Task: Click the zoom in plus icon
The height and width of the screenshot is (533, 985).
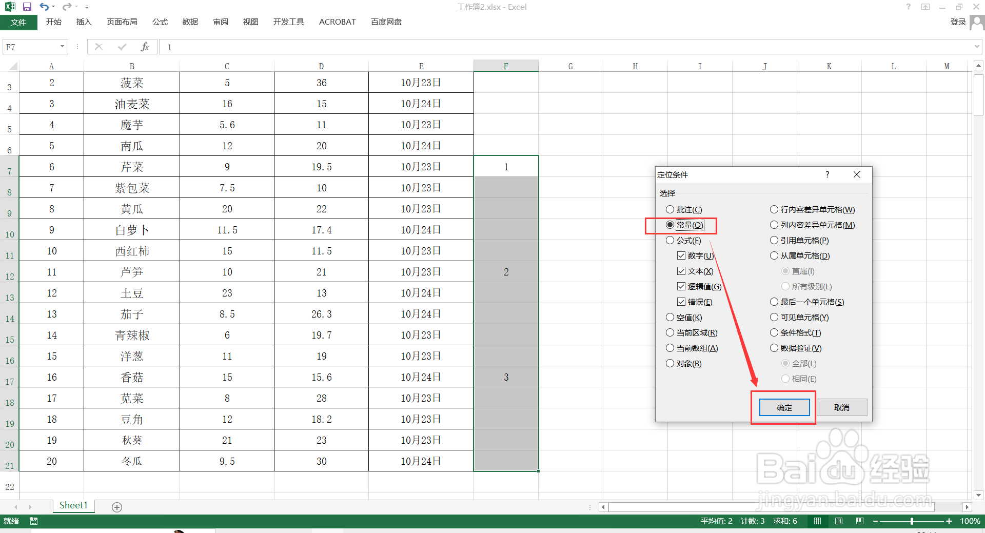Action: pyautogui.click(x=949, y=521)
